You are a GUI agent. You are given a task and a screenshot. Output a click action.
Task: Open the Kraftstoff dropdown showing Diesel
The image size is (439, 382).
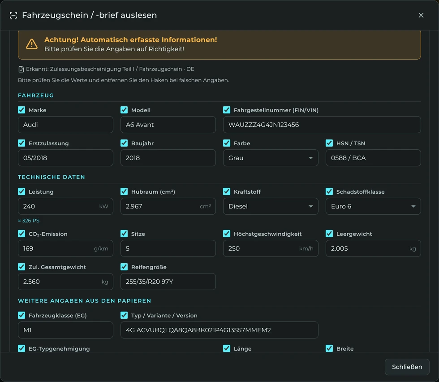pyautogui.click(x=271, y=206)
